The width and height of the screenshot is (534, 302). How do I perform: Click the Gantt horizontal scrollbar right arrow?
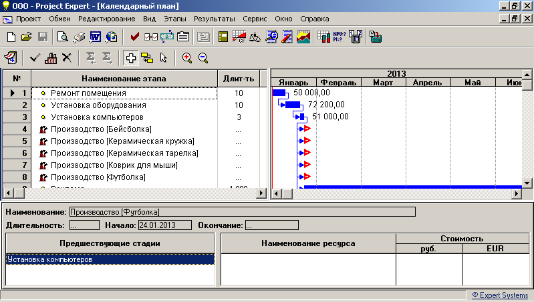(x=516, y=193)
